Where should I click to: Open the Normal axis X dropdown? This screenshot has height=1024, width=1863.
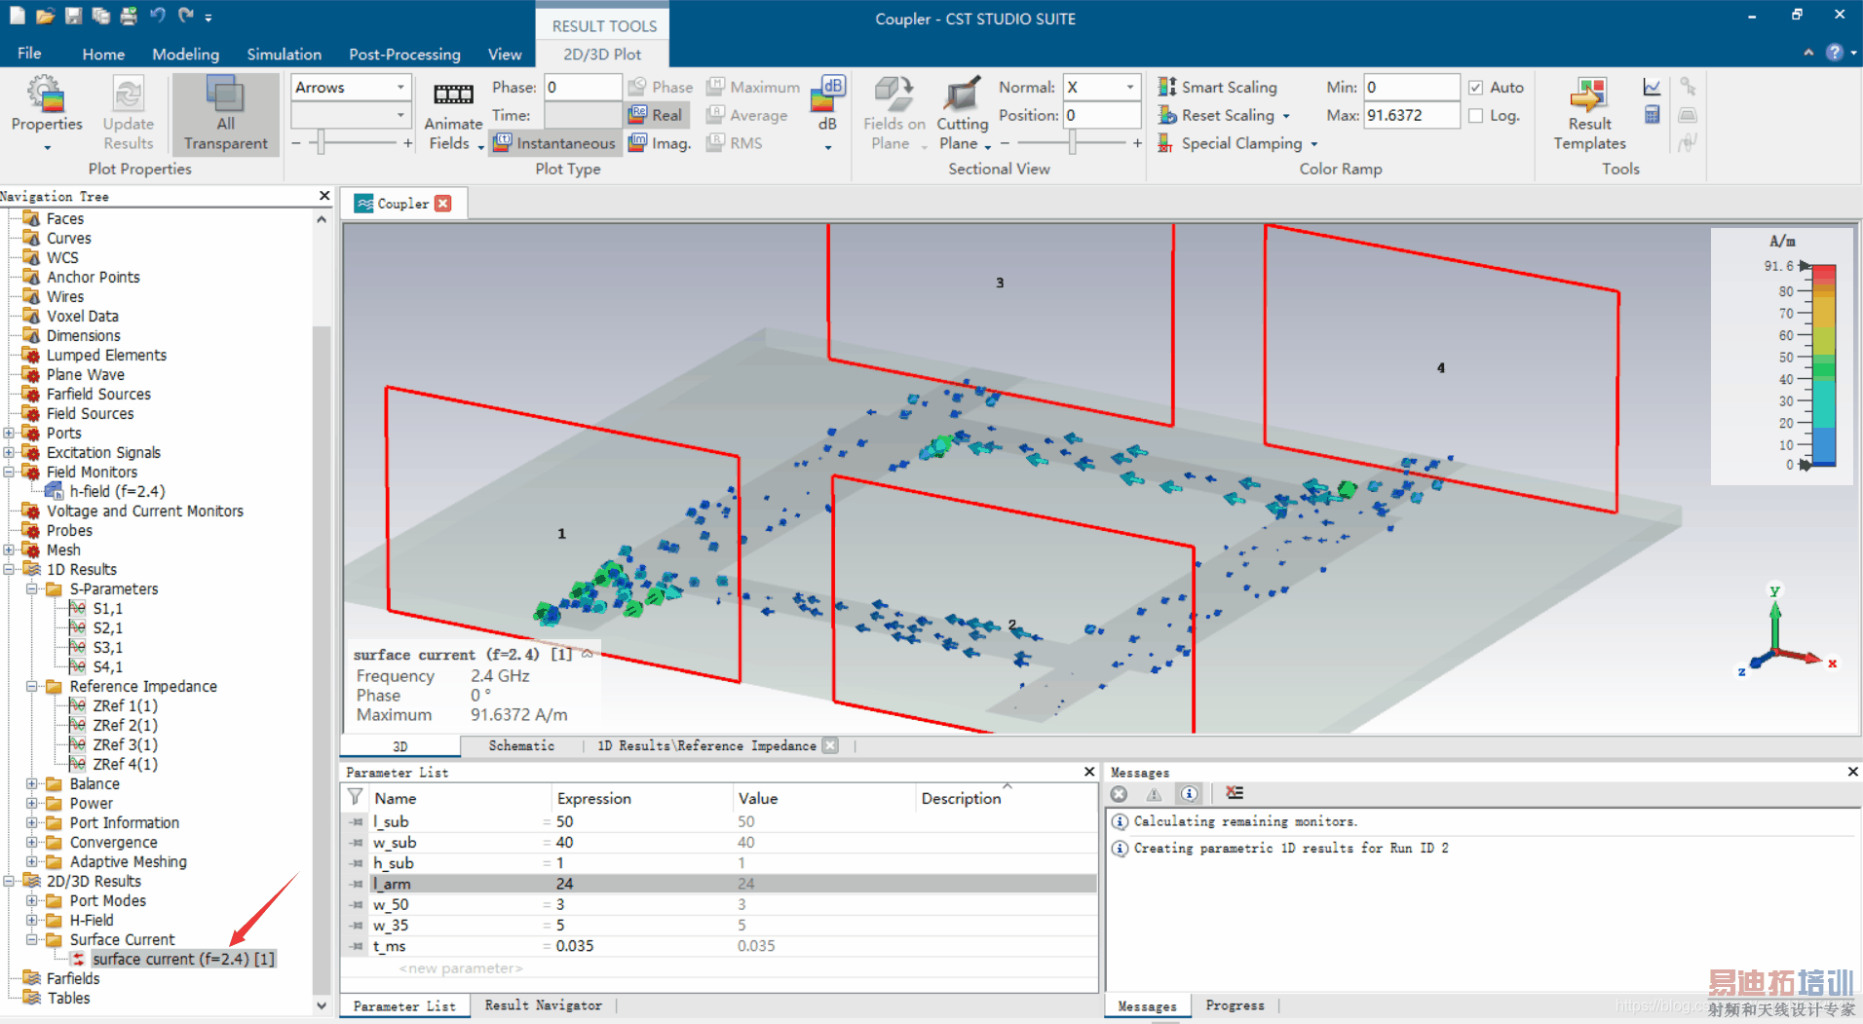1130,88
